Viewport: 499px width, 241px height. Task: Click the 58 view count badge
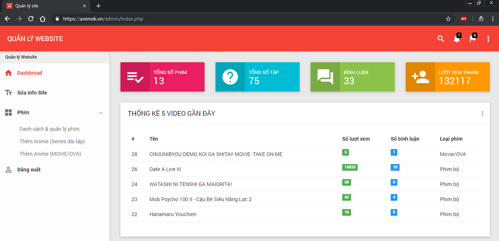click(347, 182)
